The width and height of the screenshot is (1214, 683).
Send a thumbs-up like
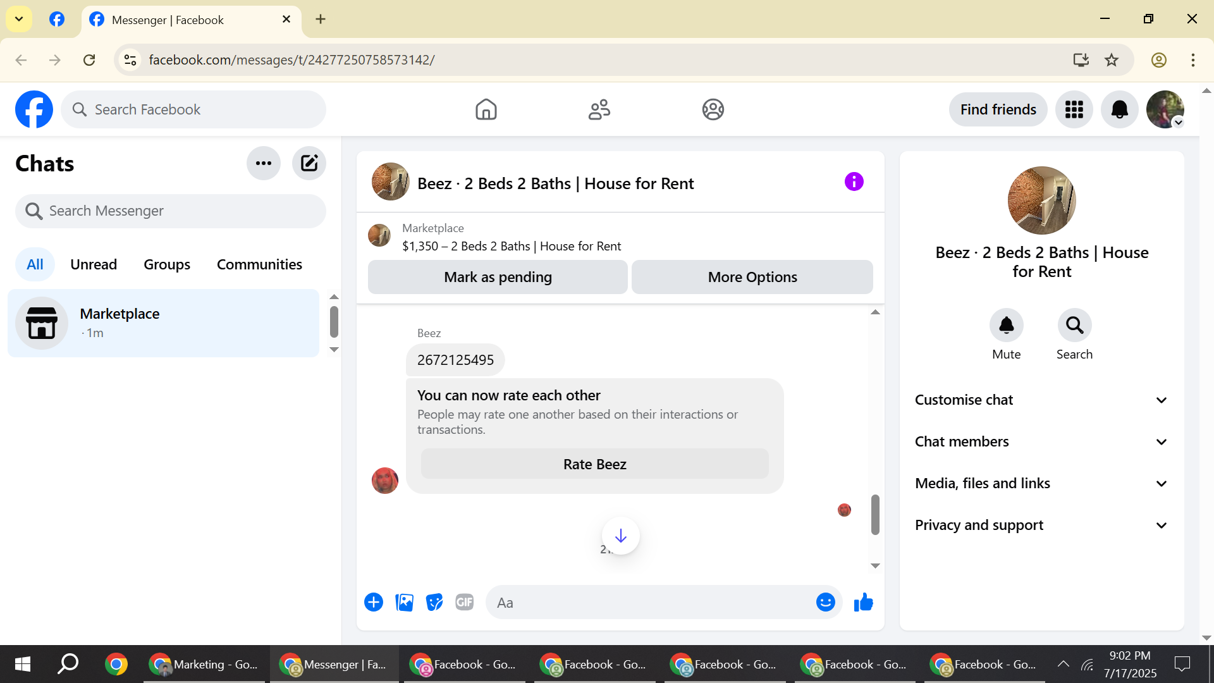(x=863, y=602)
